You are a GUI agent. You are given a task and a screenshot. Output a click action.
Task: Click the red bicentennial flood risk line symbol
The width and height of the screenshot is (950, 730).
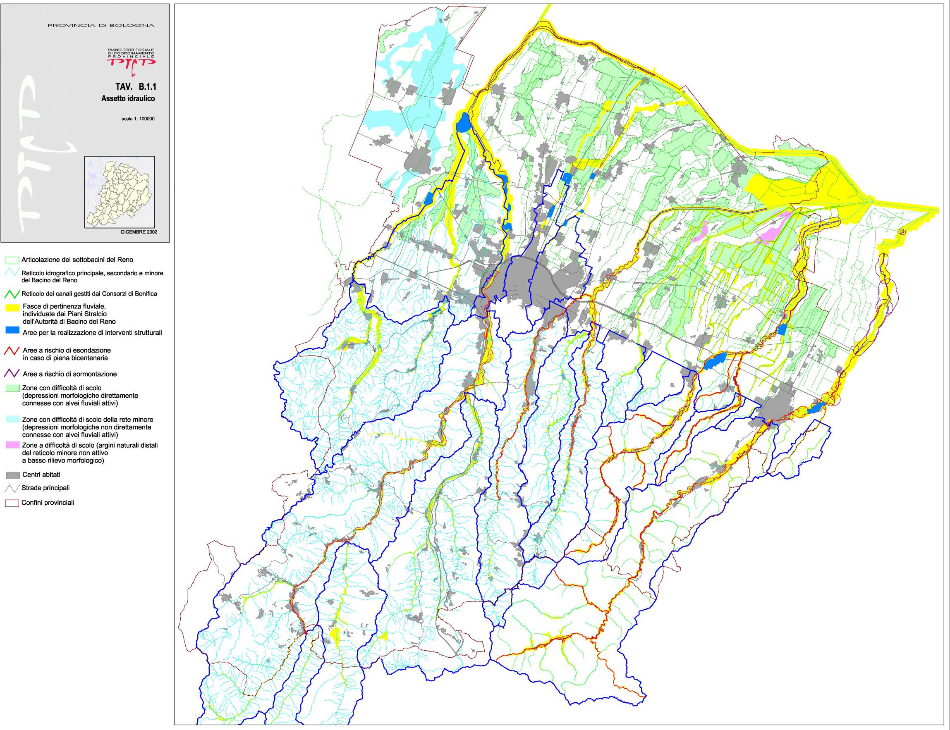[12, 350]
